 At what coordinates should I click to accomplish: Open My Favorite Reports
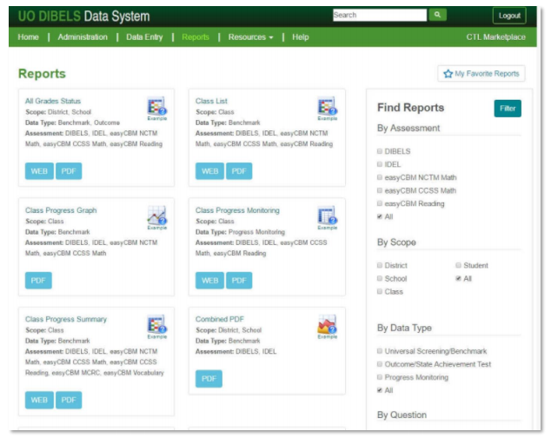(x=481, y=74)
